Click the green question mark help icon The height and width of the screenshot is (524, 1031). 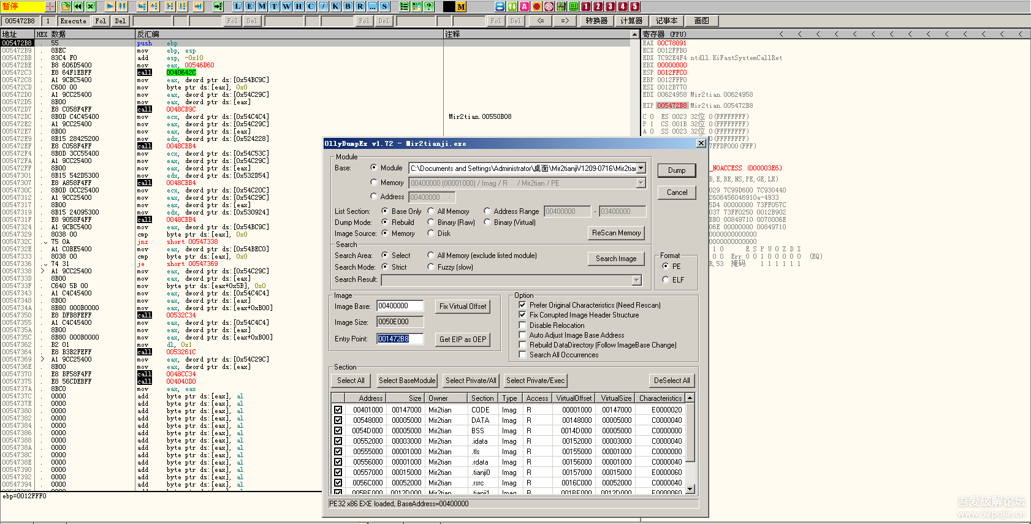429,6
